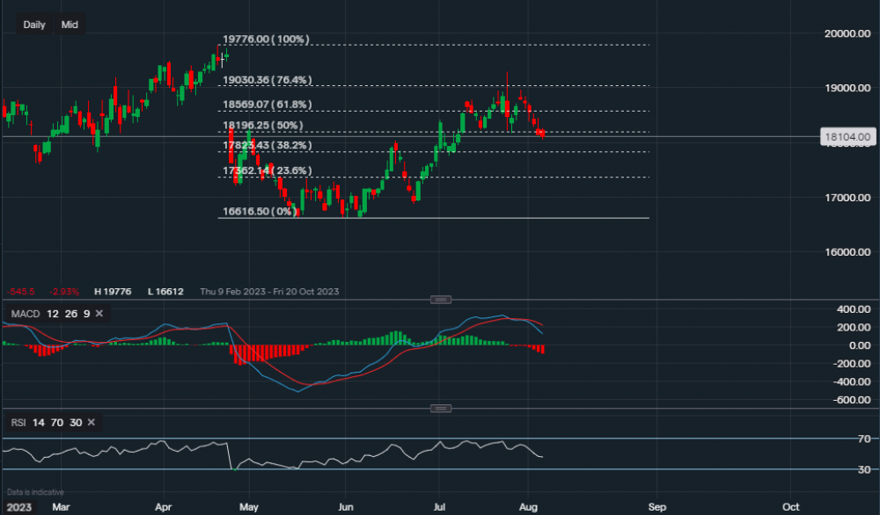
Task: Select the 23.6% Fibonacci level label
Action: click(x=268, y=170)
